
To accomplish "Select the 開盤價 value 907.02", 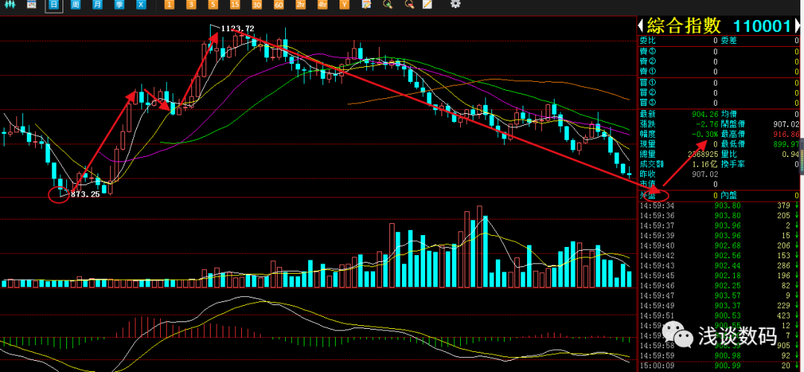I will click(x=786, y=124).
